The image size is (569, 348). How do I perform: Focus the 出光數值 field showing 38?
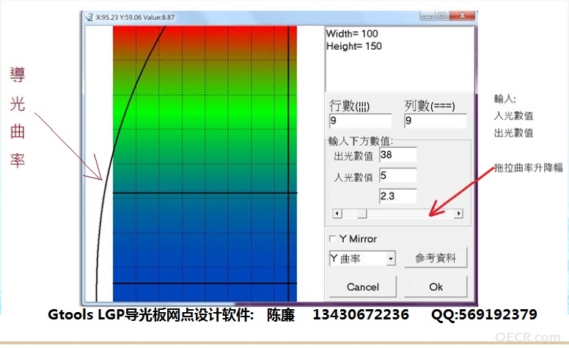point(397,155)
